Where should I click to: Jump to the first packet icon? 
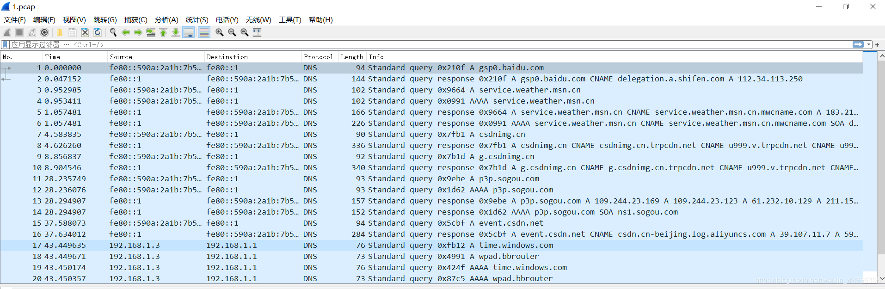pyautogui.click(x=163, y=32)
